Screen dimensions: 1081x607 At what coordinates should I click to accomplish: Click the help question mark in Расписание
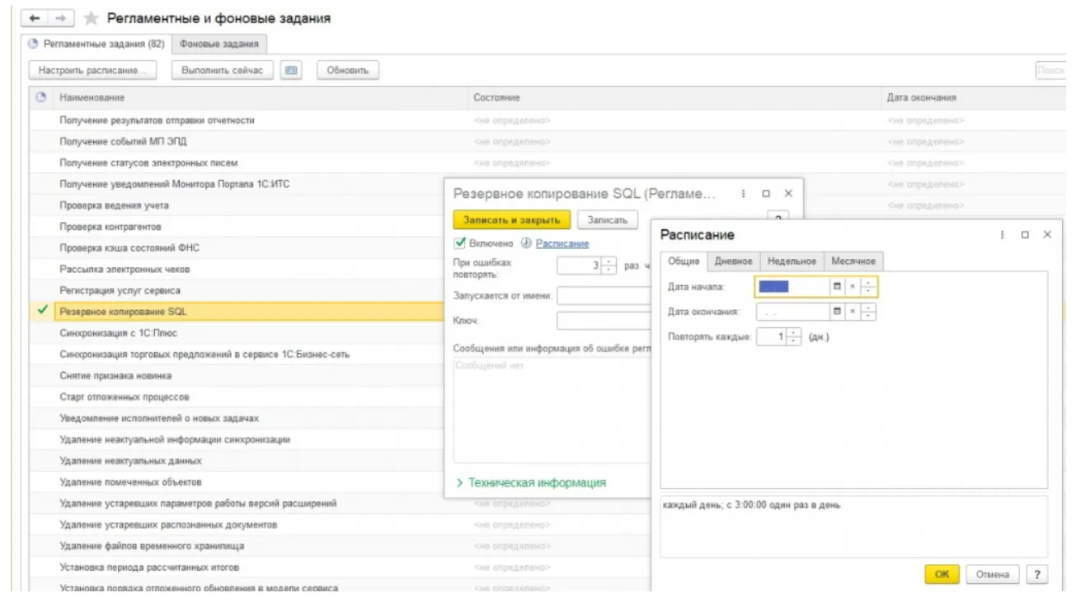click(x=1037, y=575)
